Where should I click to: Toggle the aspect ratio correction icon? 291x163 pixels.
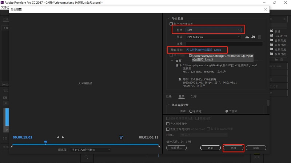[x=121, y=137]
